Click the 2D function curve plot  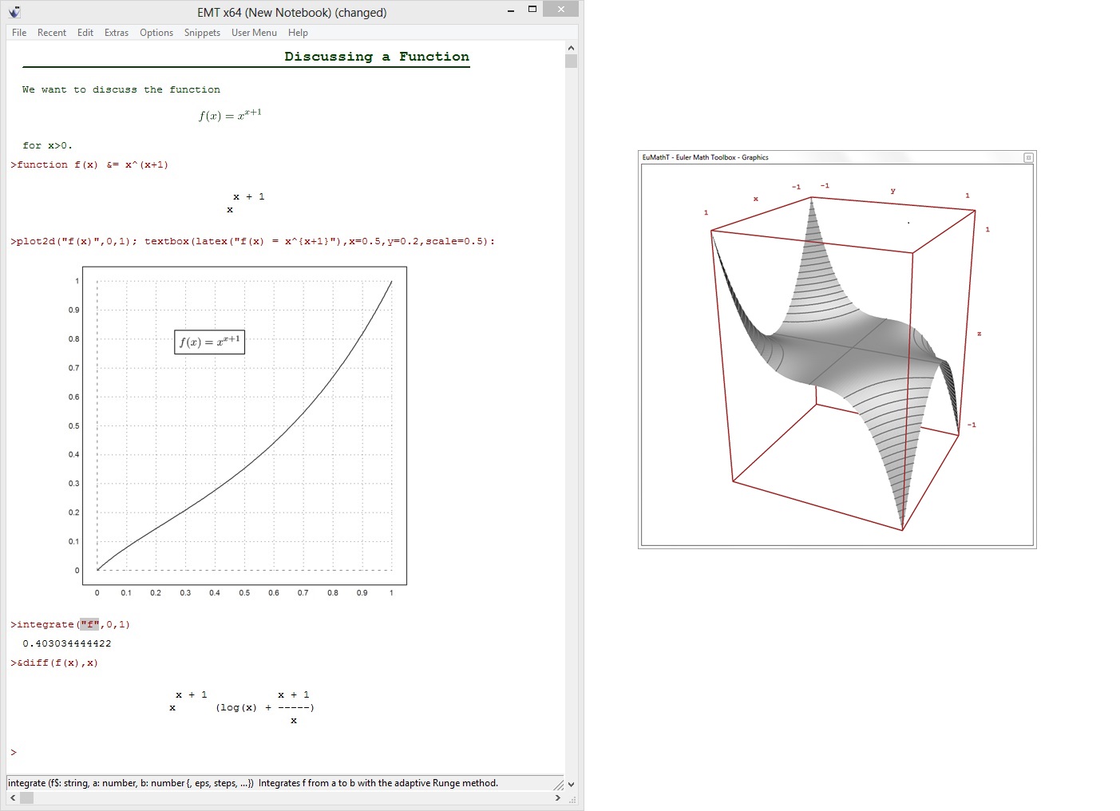pos(244,425)
